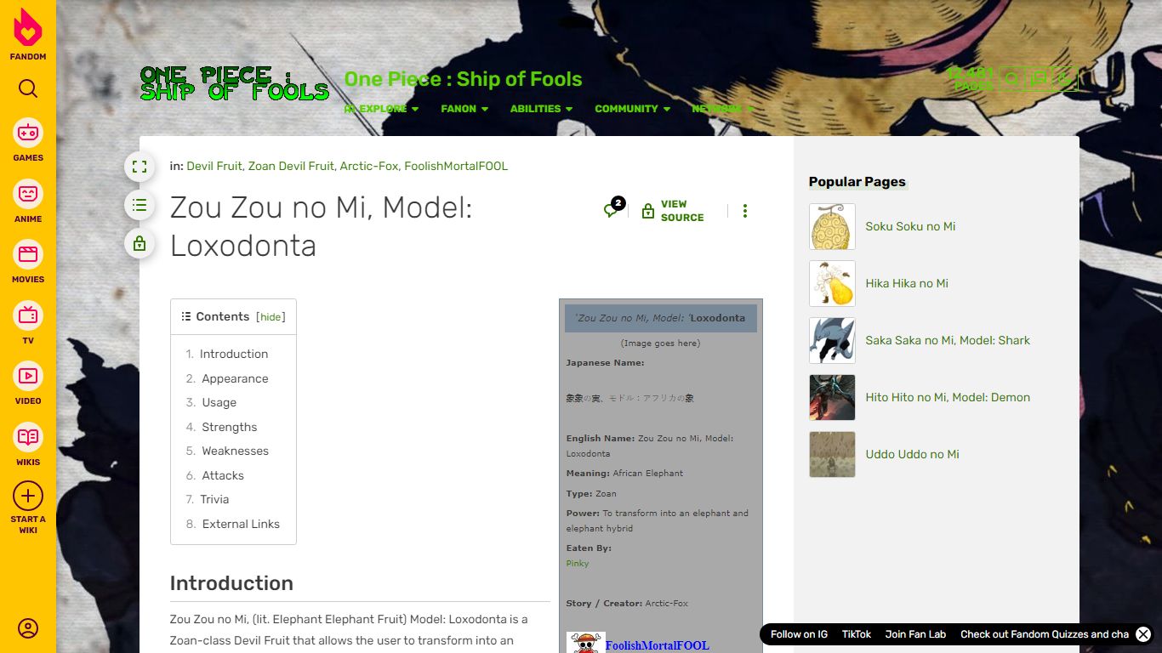Open the Zoan Devil Fruit category link
The image size is (1162, 653).
point(291,166)
